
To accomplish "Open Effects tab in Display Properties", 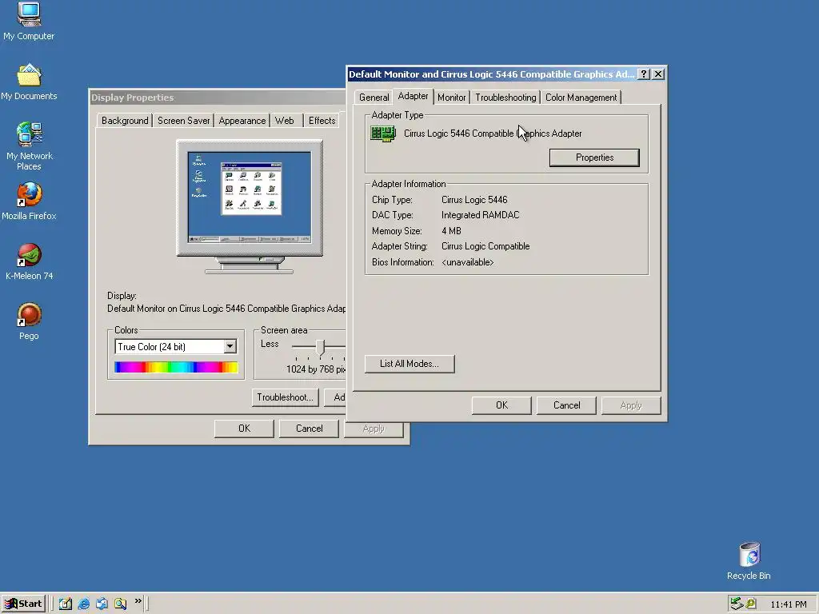I will [x=322, y=121].
